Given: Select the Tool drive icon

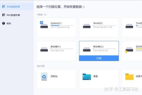Looking at the screenshot, I should (129, 26).
